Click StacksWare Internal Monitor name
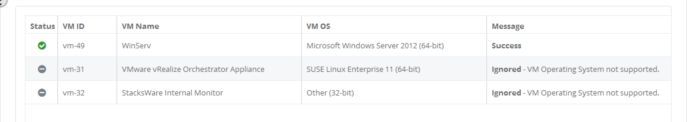 point(172,93)
